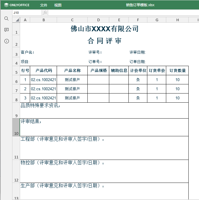
Task: Select the 产品代码 header cell
Action: pos(44,71)
